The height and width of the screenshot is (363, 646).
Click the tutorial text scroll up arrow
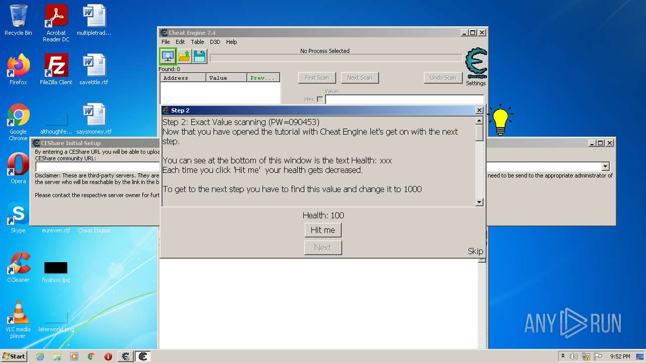click(x=479, y=120)
